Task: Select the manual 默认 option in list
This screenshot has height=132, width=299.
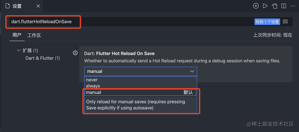Action: coord(141,92)
